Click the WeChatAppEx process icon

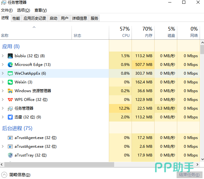click(x=10, y=73)
